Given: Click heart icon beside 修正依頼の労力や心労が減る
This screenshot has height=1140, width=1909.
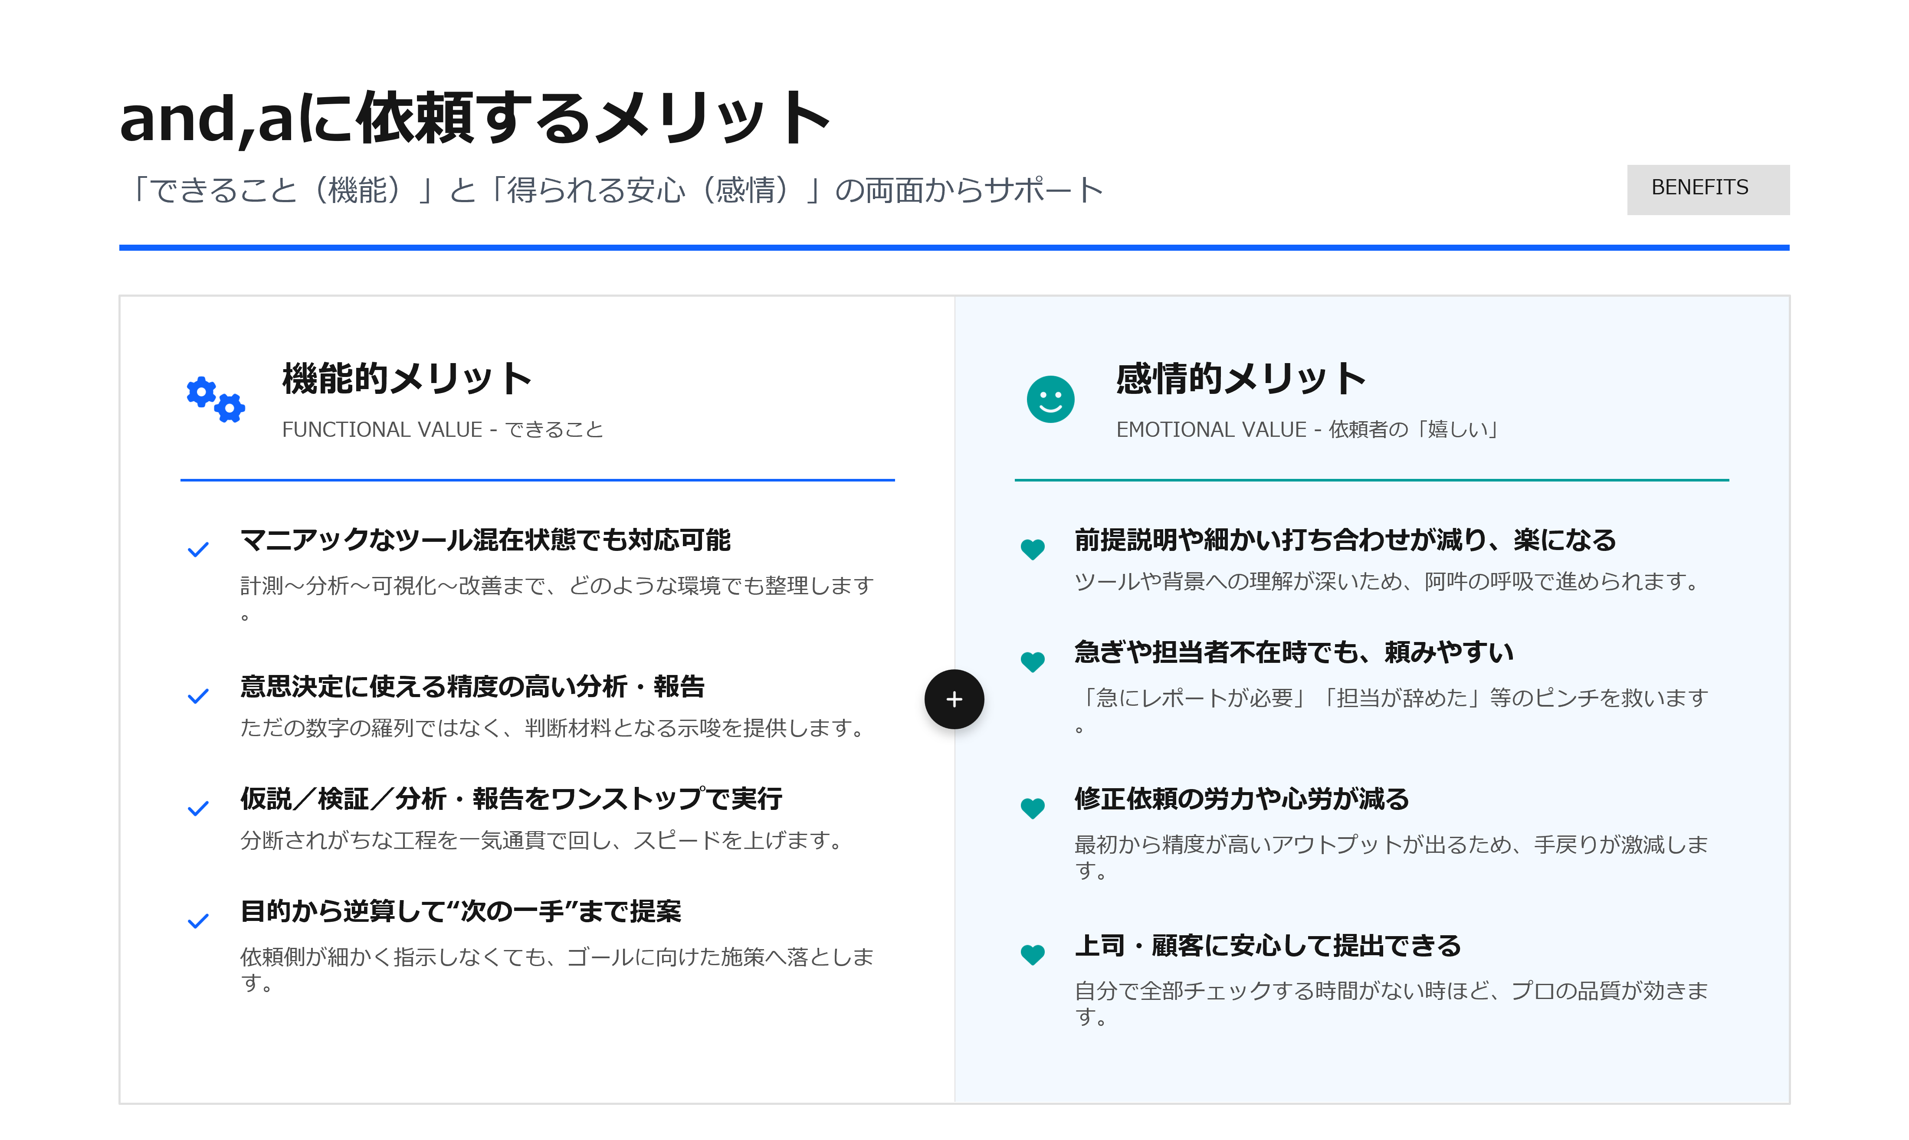Looking at the screenshot, I should [1033, 808].
